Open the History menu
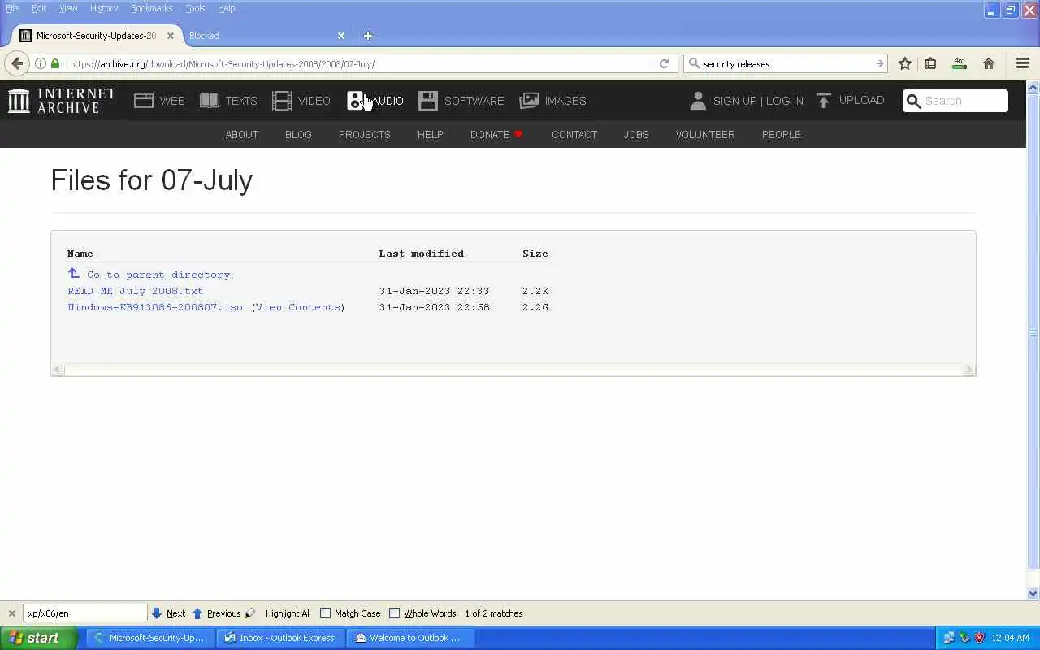 point(104,8)
